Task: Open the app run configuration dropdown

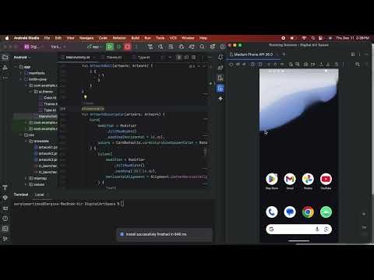Action: click(94, 47)
